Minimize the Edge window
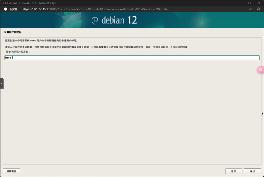The width and height of the screenshot is (264, 177). pos(240,3)
